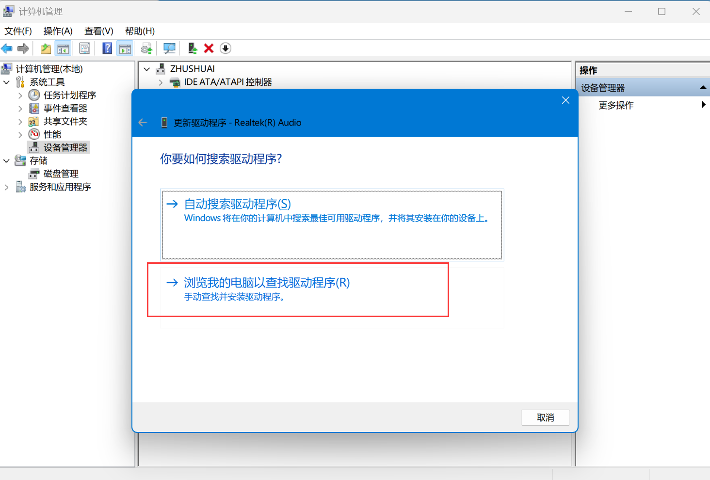This screenshot has width=710, height=480.
Task: Click the IDE ATA/ATAPI controller device icon
Action: tap(175, 82)
